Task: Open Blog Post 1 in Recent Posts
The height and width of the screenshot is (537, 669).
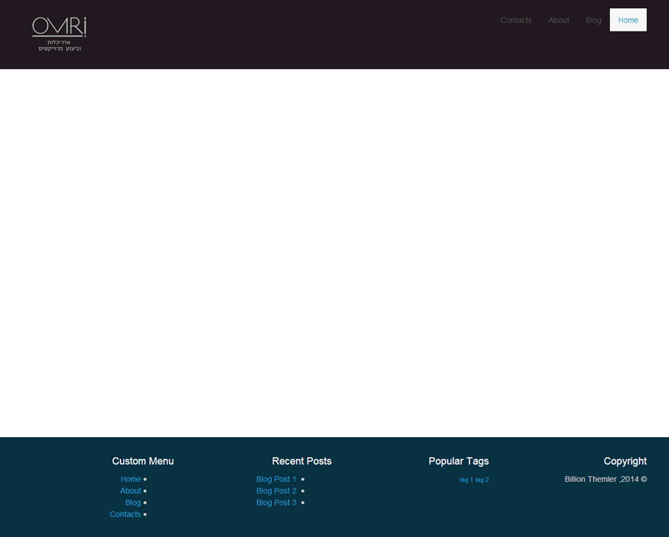Action: (276, 479)
